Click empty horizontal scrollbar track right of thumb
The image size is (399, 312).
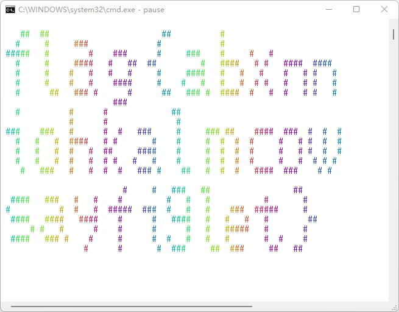coord(317,307)
